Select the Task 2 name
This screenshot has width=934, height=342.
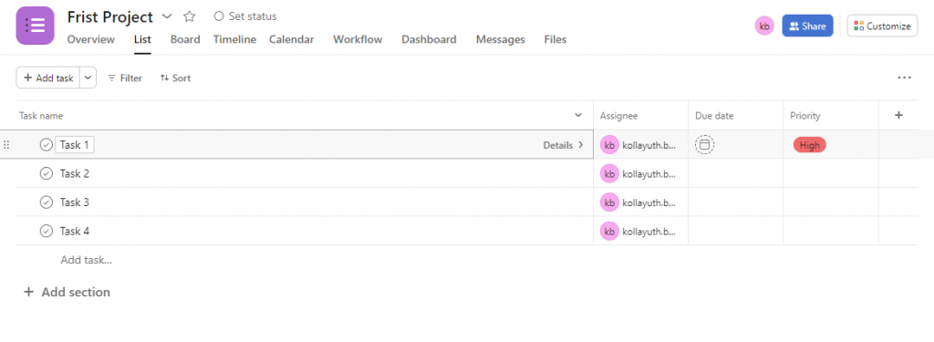pos(75,173)
